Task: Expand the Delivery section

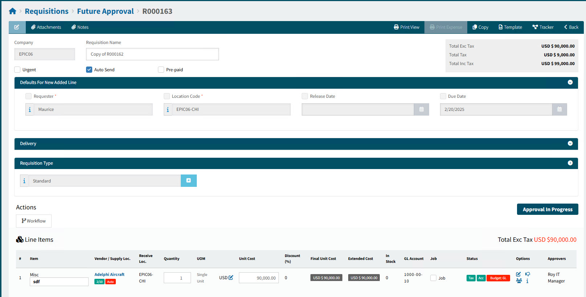Action: (x=570, y=144)
